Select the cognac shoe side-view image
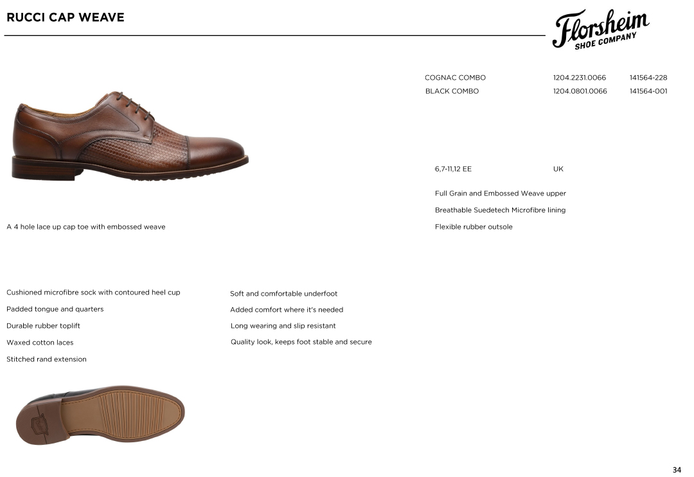 (x=130, y=136)
